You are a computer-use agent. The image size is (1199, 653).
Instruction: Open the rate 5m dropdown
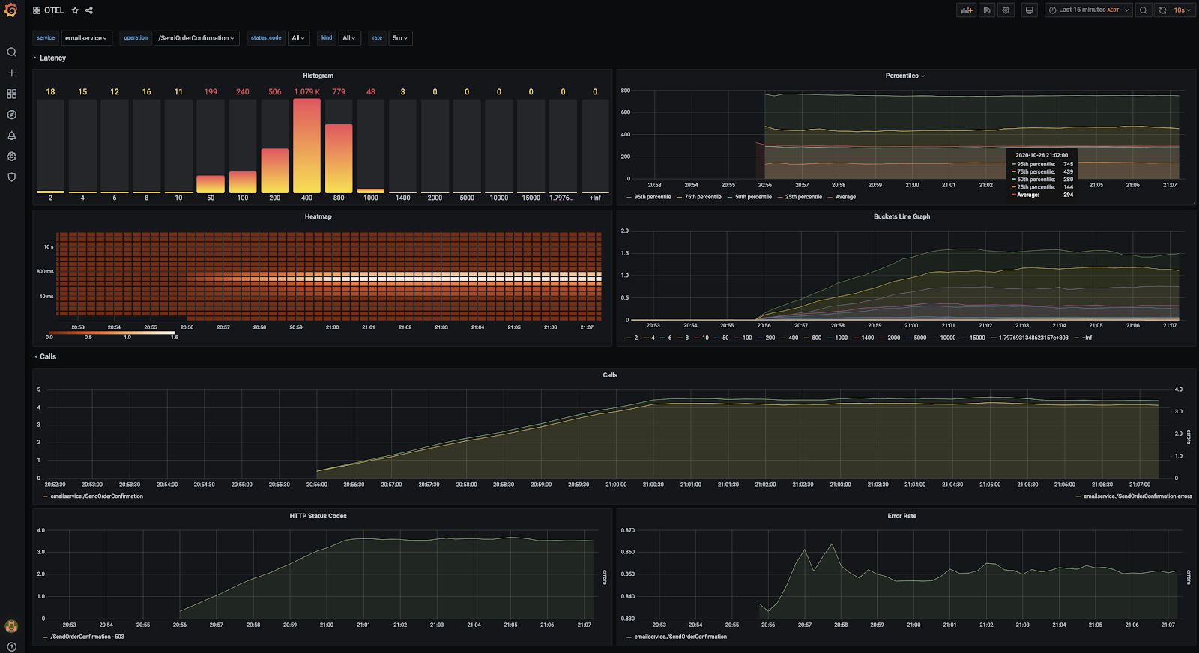pyautogui.click(x=400, y=38)
